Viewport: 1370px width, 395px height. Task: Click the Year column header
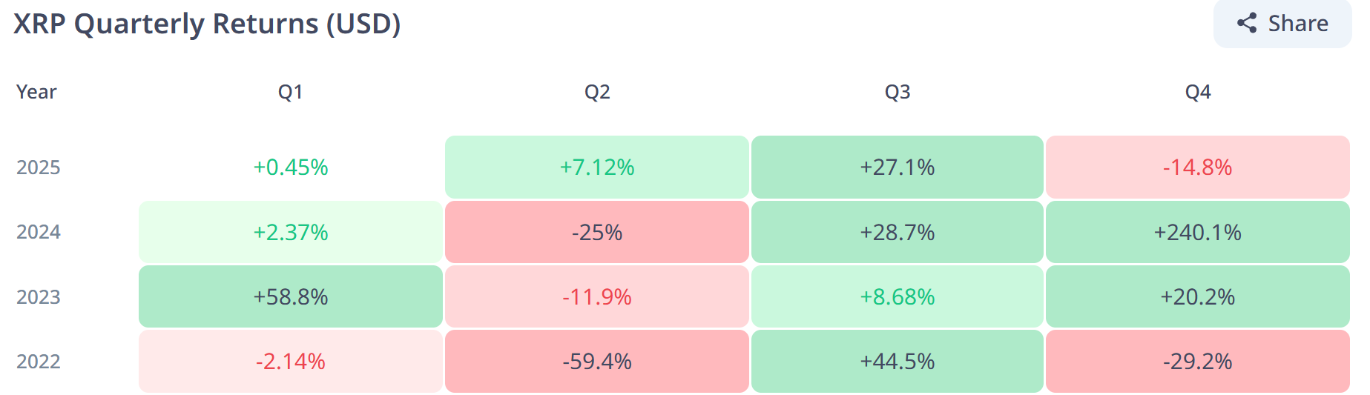36,92
